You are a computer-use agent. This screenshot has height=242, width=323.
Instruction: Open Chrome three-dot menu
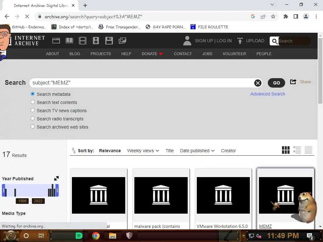tap(316, 16)
